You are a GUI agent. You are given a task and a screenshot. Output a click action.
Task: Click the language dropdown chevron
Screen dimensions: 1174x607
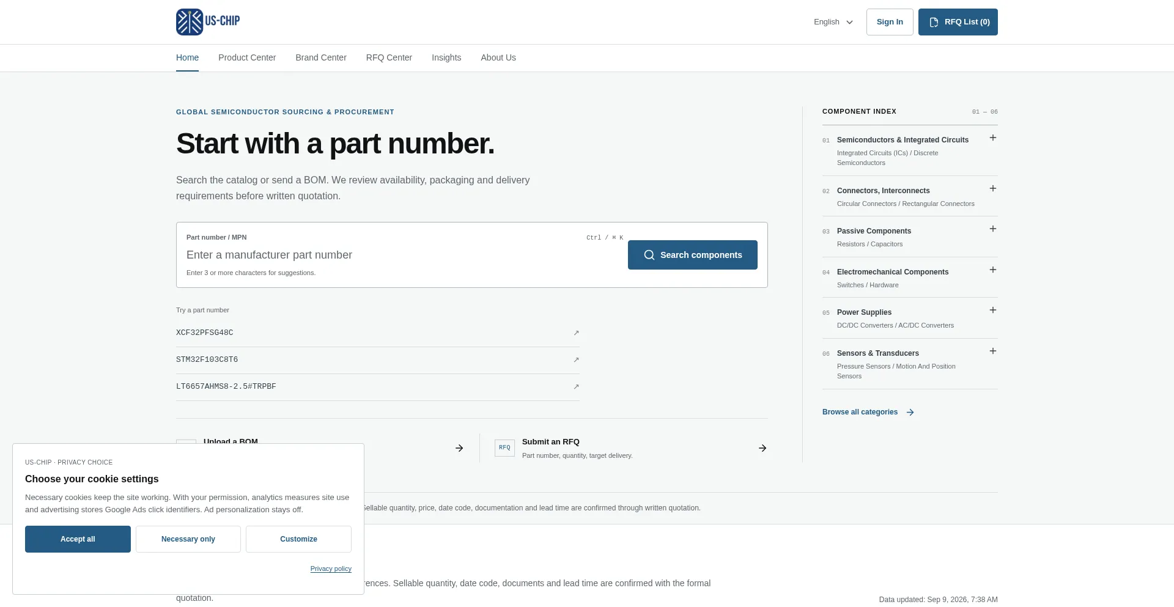click(849, 22)
